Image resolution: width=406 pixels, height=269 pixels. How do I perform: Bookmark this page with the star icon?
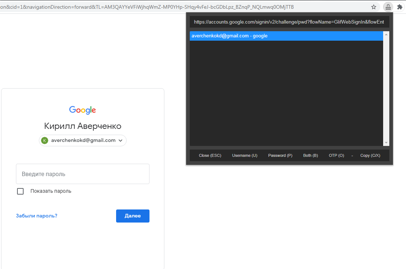coord(373,7)
